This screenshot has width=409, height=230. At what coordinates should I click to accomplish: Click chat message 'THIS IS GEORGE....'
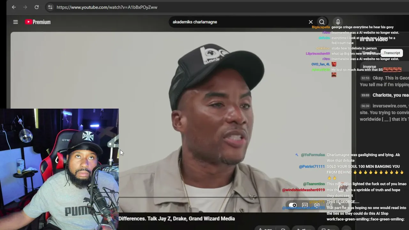tap(343, 202)
